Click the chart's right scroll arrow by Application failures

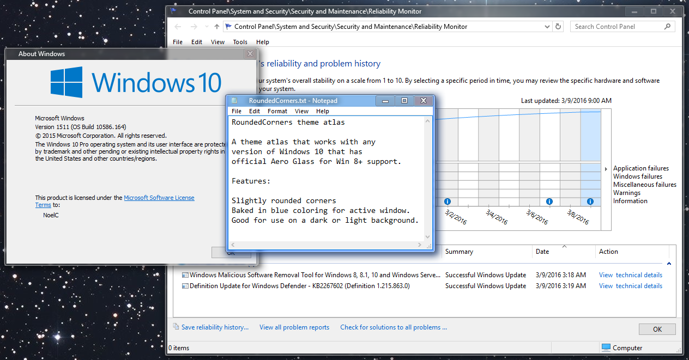(606, 169)
